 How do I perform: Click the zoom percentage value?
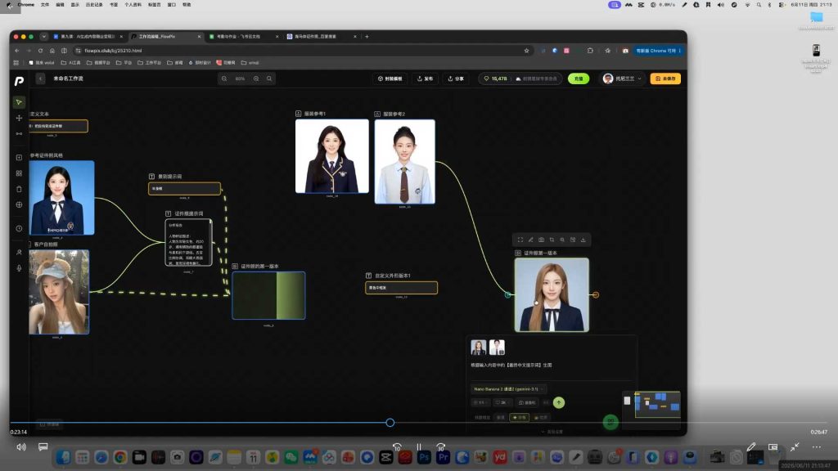pos(240,78)
